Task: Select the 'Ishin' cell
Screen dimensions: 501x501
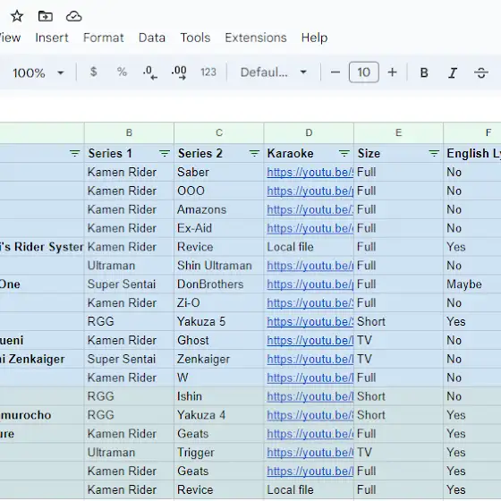Action: coord(219,396)
